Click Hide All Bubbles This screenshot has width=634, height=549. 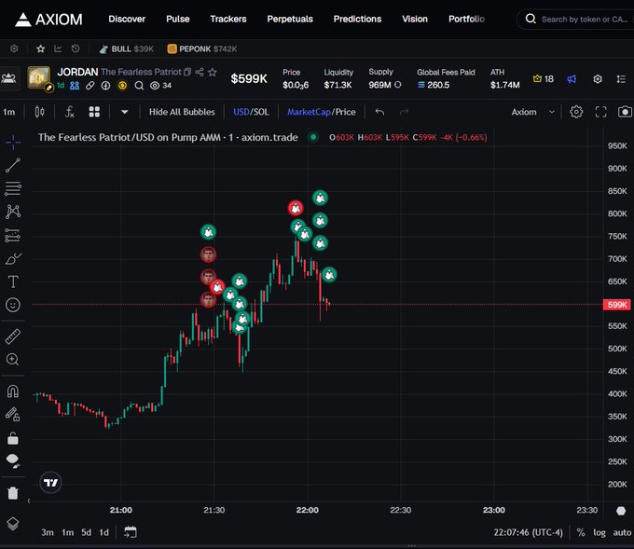(182, 112)
